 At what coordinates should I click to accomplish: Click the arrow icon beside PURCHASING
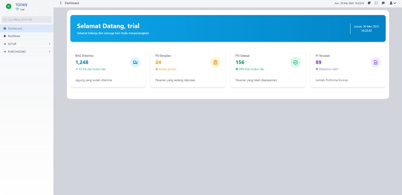[x=5, y=52]
